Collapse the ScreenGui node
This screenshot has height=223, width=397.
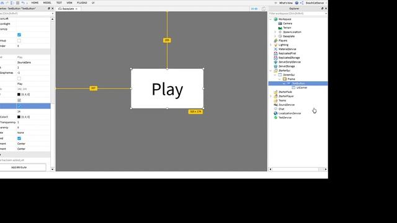275,75
